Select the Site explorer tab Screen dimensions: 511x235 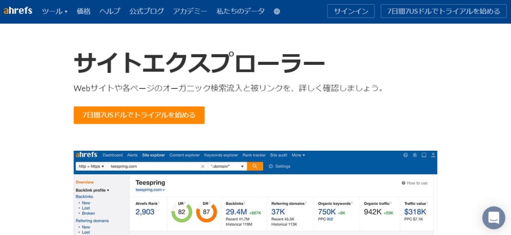(x=153, y=155)
